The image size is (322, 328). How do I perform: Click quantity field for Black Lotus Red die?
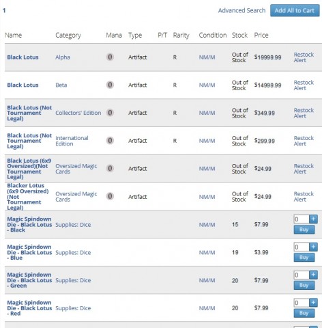(302, 303)
